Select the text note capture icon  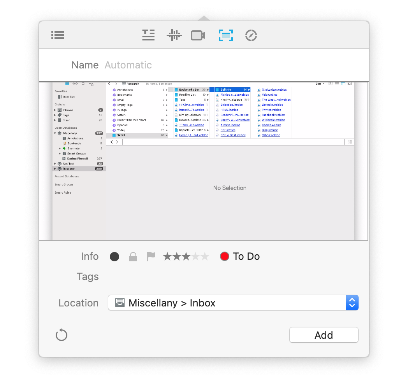click(x=148, y=35)
